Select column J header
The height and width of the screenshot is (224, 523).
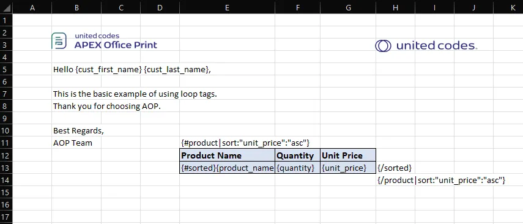[473, 8]
